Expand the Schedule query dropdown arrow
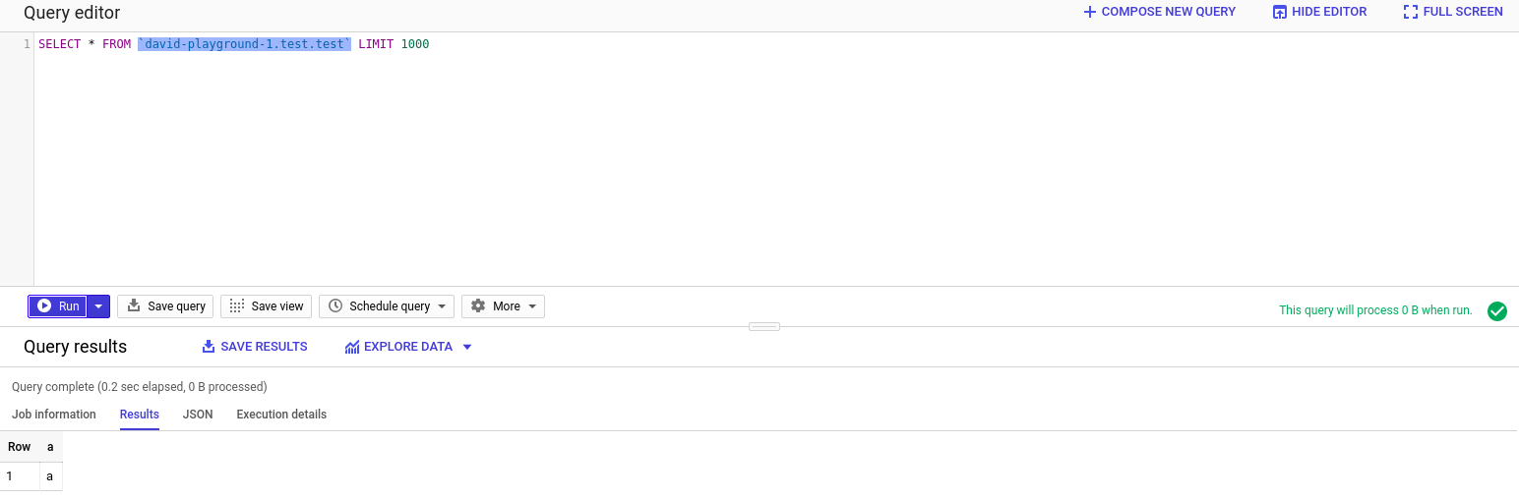1519x499 pixels. [x=442, y=306]
